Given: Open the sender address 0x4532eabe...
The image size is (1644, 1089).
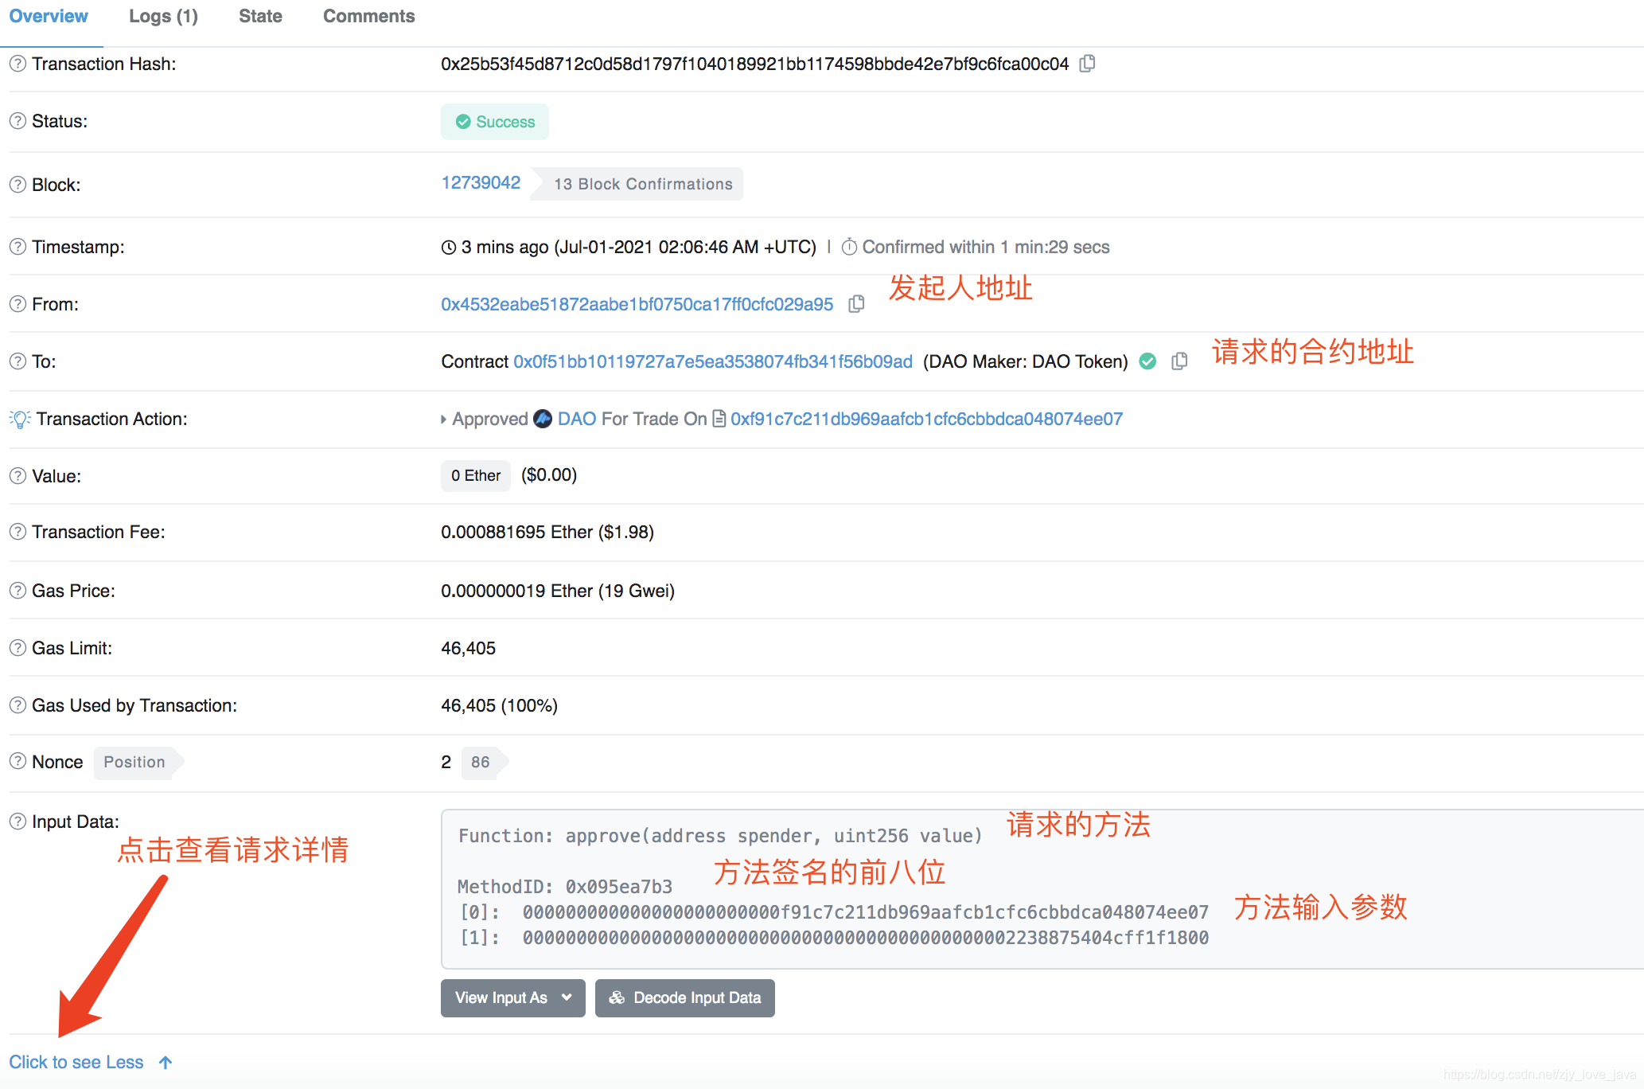Looking at the screenshot, I should point(637,304).
